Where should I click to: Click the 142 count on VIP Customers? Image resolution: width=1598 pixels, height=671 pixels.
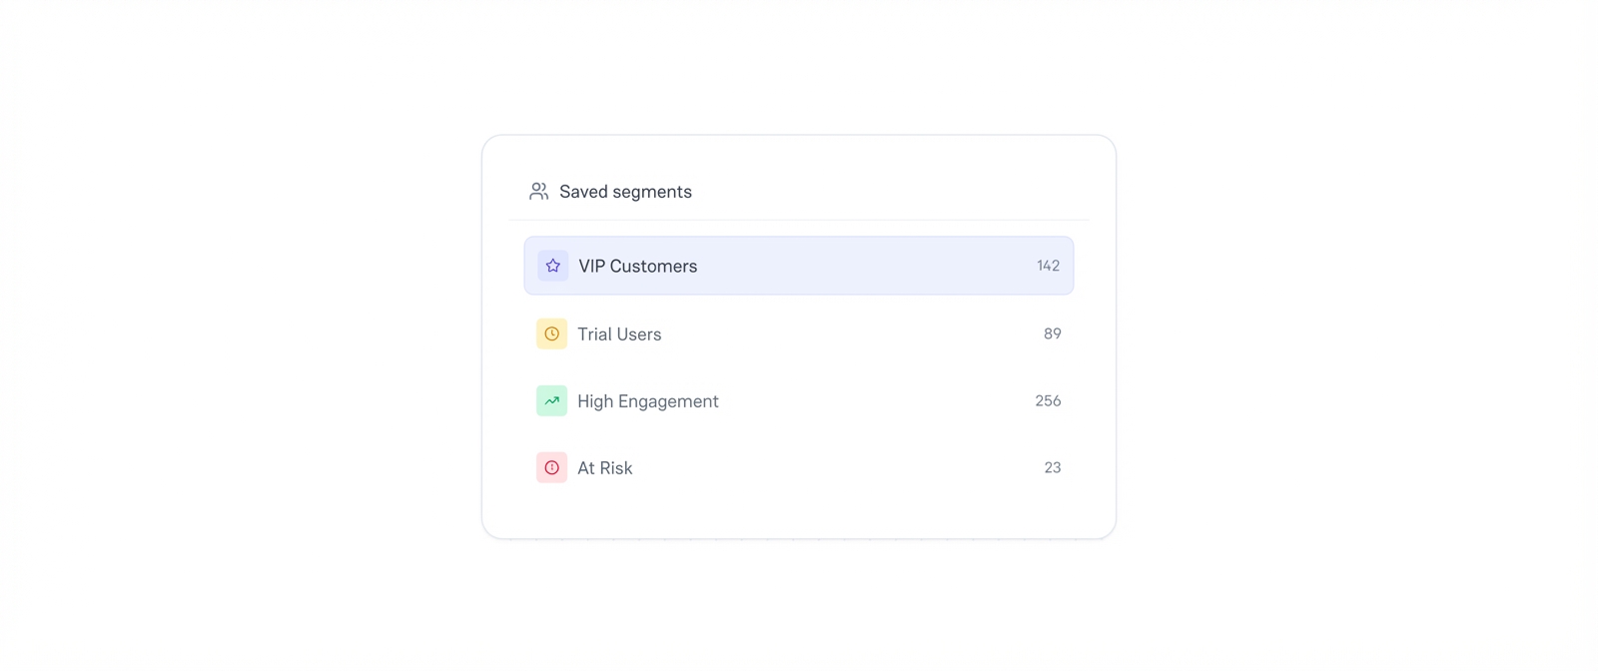pos(1048,266)
